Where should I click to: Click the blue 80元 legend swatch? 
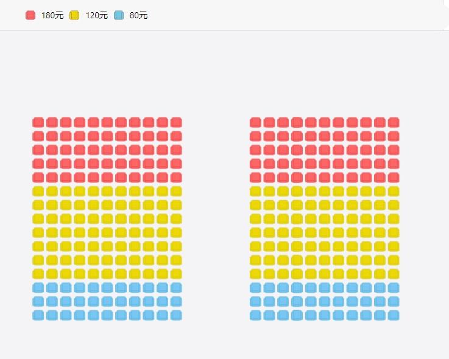point(119,15)
